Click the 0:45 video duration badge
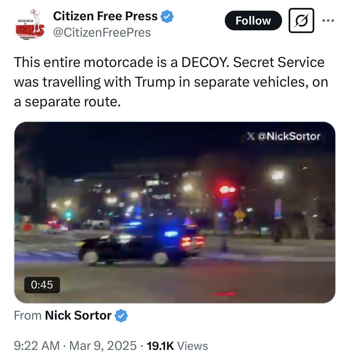 [42, 285]
